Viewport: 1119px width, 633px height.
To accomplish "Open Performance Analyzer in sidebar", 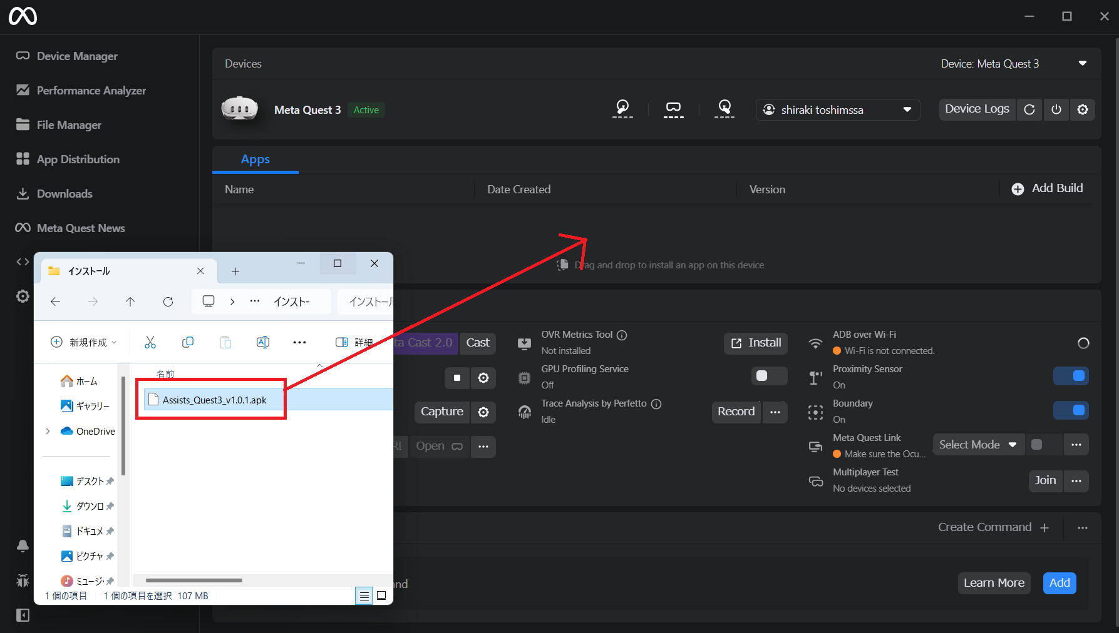I will (x=91, y=91).
